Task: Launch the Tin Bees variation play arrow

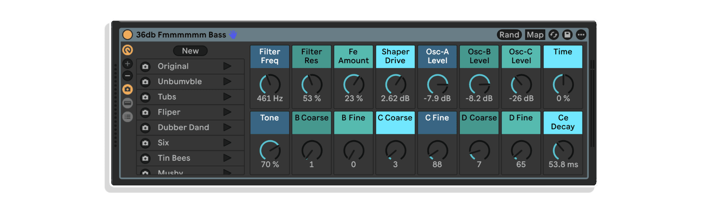Action: (x=227, y=158)
